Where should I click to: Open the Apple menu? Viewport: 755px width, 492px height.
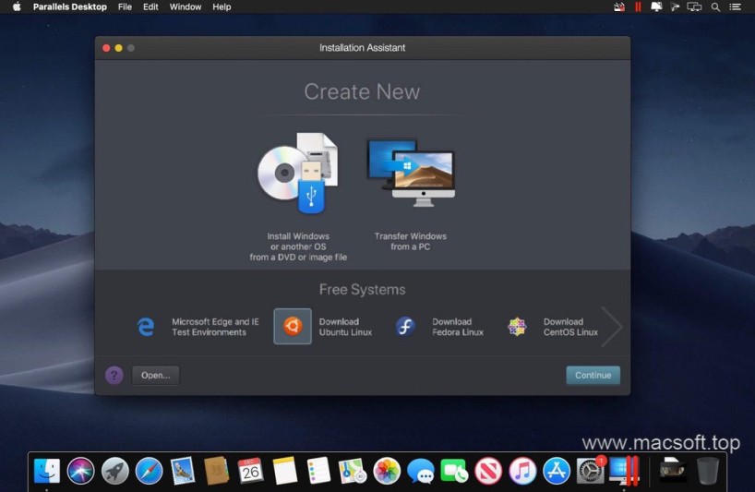(x=16, y=6)
